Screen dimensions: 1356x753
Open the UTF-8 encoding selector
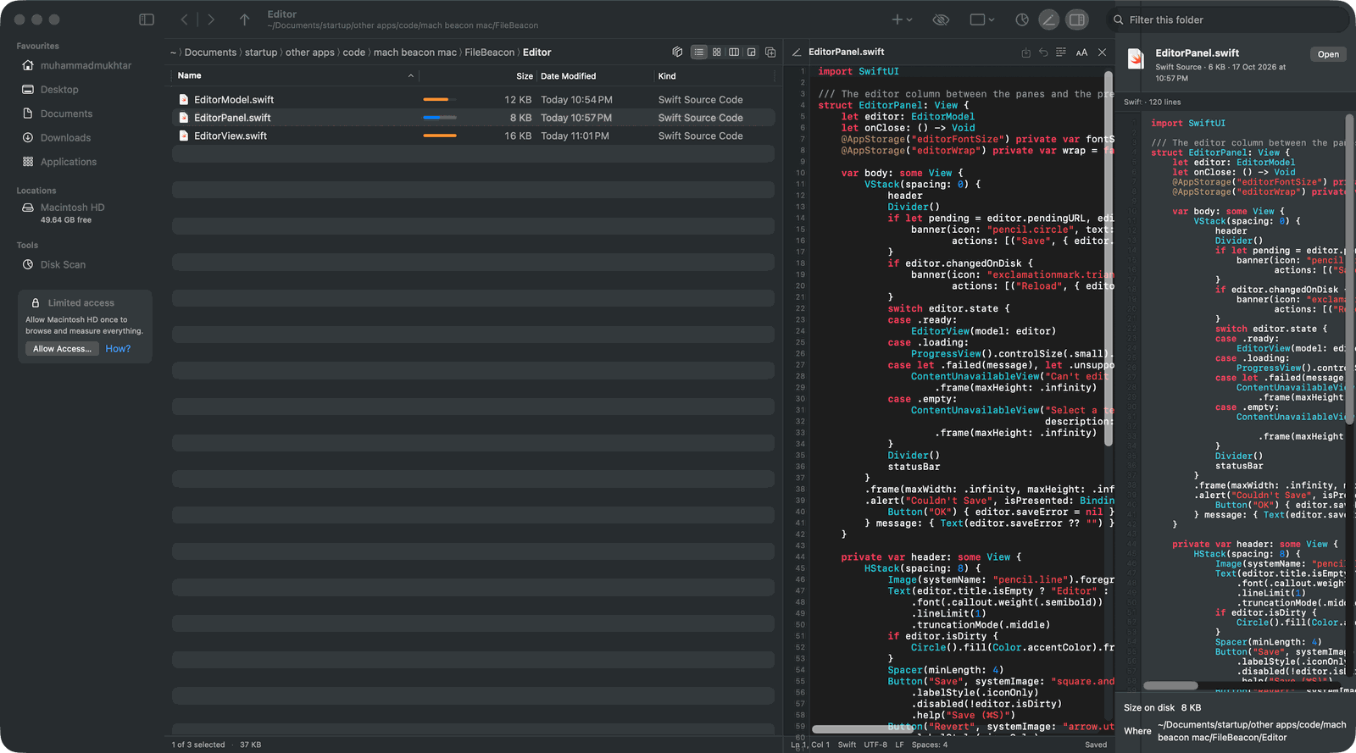[875, 745]
